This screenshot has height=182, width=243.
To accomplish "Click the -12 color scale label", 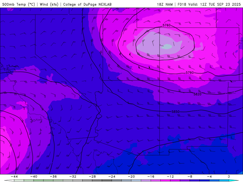I will click(x=170, y=177).
